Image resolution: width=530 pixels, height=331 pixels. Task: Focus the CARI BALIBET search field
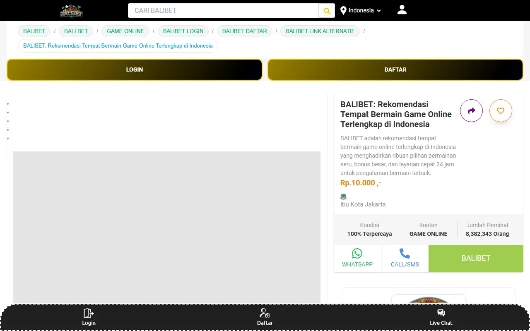(x=223, y=11)
